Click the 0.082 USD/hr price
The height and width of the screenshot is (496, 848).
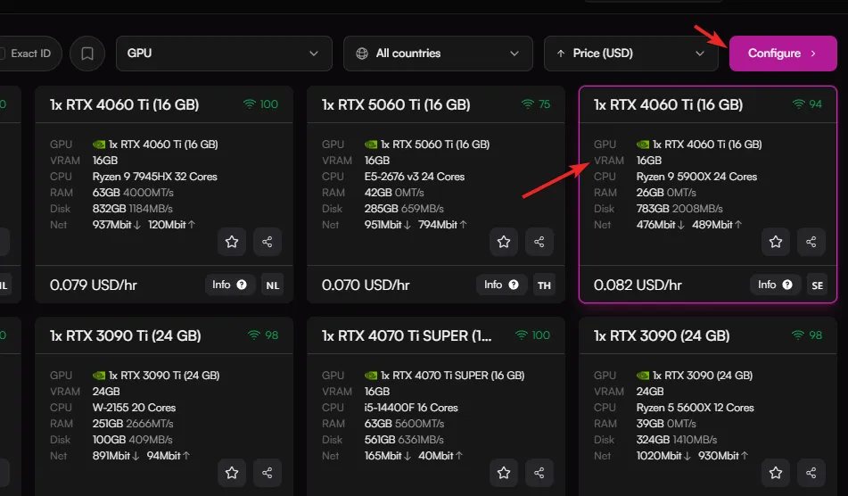(638, 285)
